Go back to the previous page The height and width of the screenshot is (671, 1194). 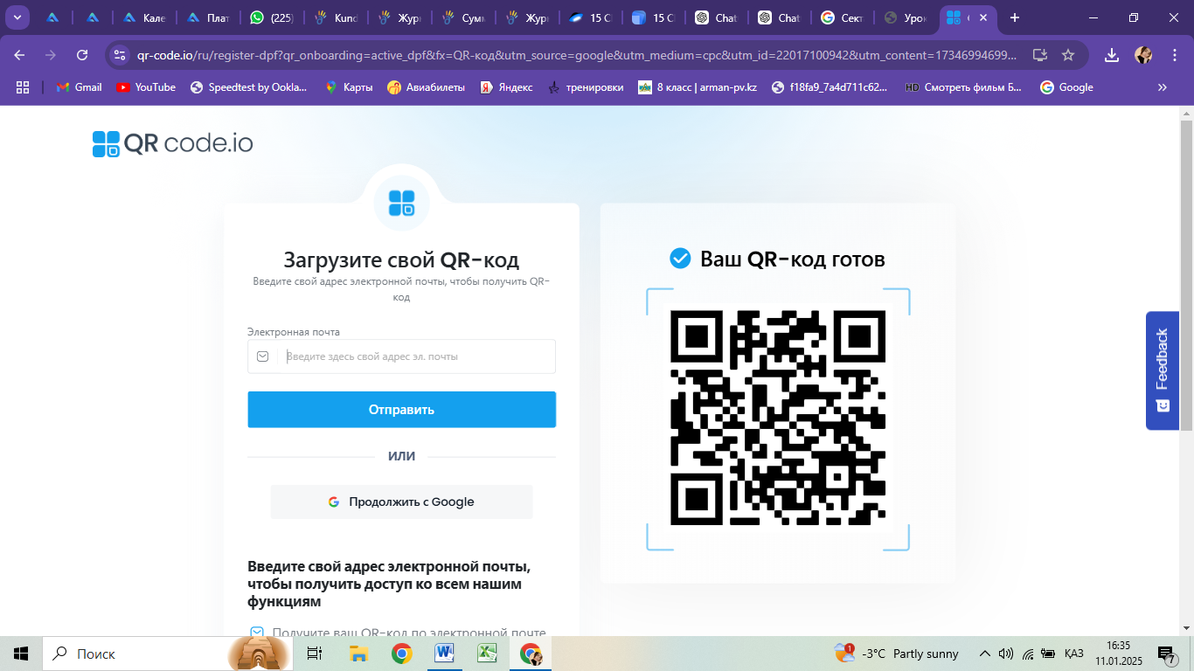[19, 55]
